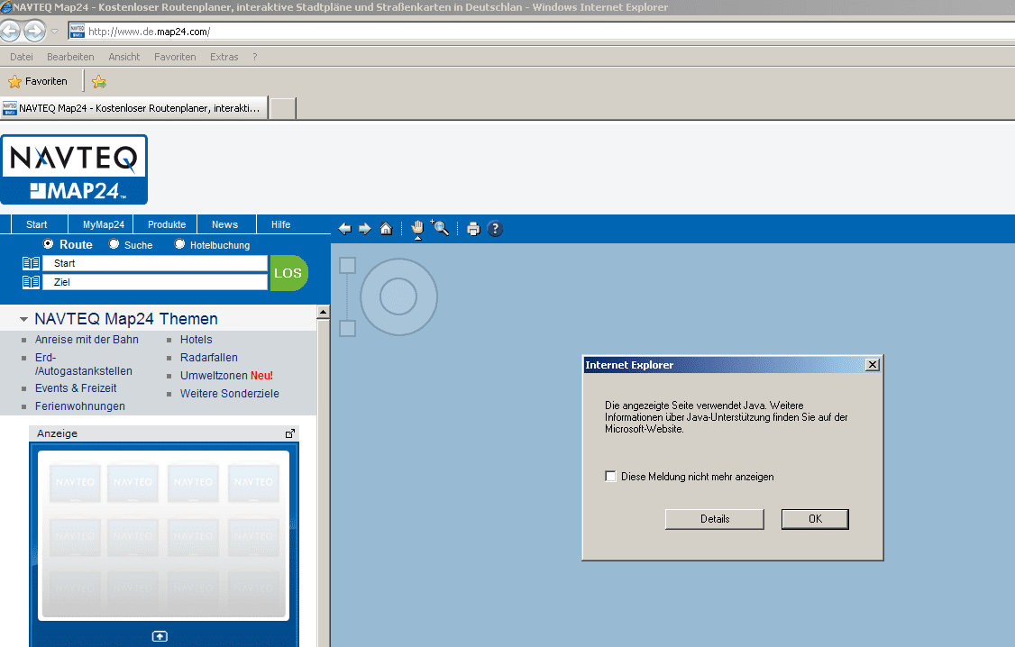Go forward with browser forward button
This screenshot has width=1015, height=647.
coord(35,31)
